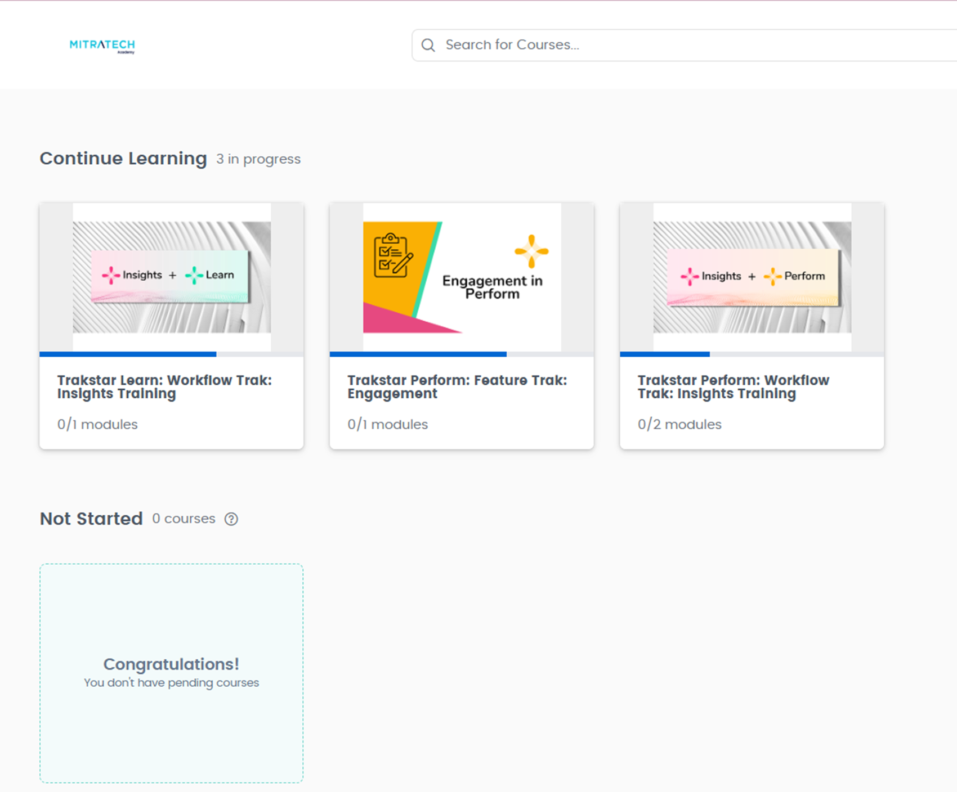The height and width of the screenshot is (792, 957).
Task: Click the "3 in progress" count
Action: [258, 159]
